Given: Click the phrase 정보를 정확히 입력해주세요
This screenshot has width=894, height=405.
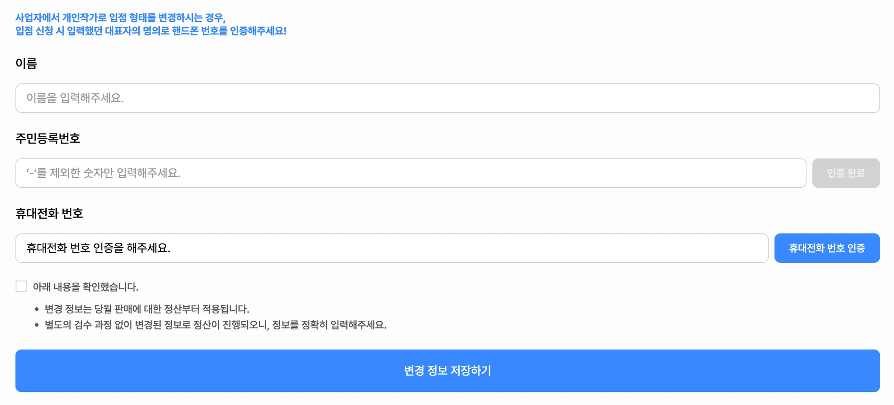Looking at the screenshot, I should [329, 325].
